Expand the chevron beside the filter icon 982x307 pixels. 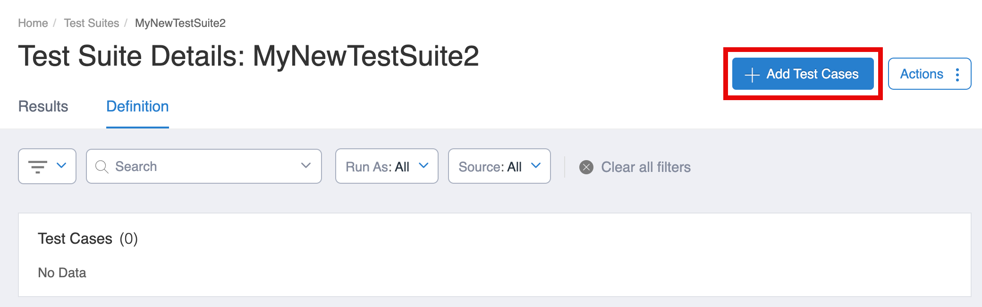[61, 166]
